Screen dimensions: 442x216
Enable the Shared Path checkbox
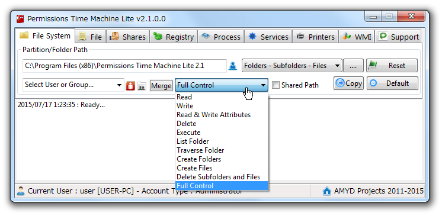276,85
